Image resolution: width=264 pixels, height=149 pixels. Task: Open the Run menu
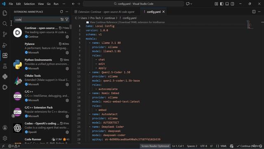56,4
